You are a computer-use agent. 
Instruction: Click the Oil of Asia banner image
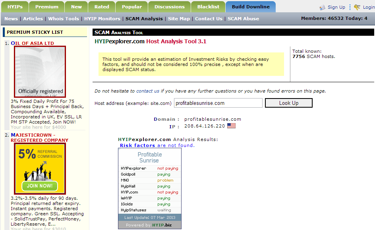tap(40, 72)
